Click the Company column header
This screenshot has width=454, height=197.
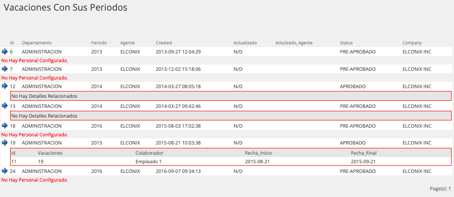coord(412,43)
